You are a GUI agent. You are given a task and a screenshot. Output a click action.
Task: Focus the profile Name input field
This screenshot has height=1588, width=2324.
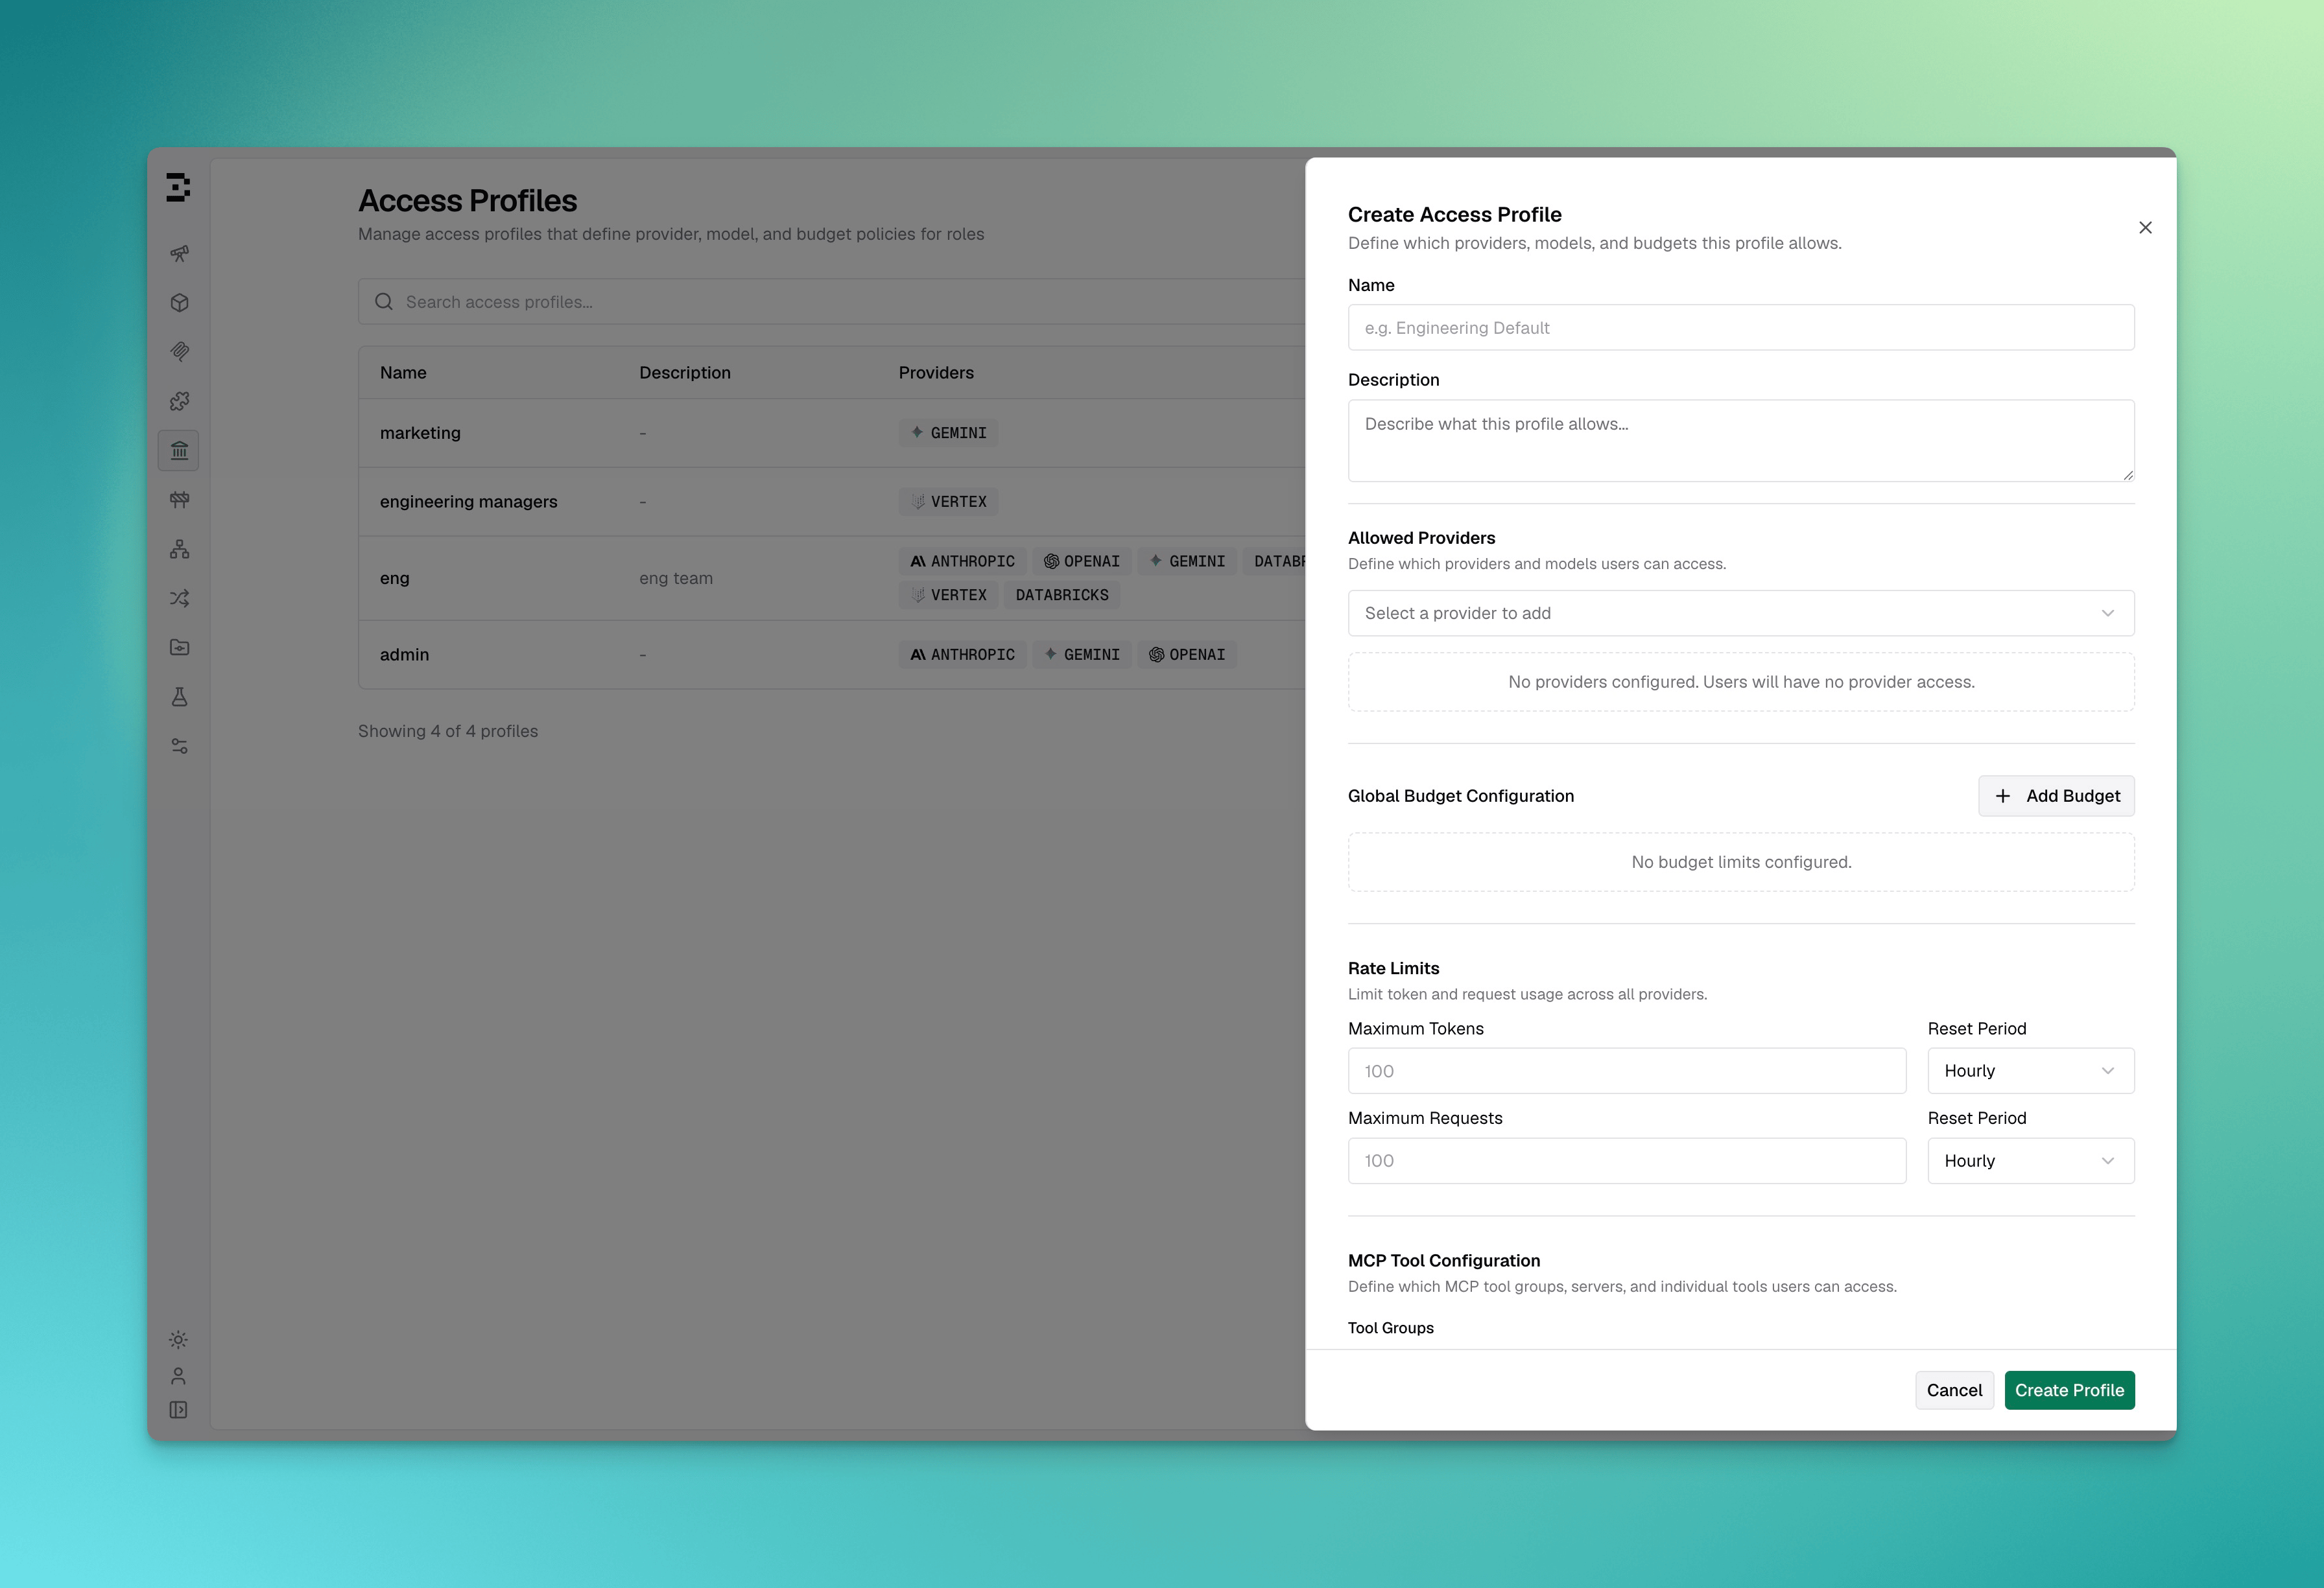pos(1741,328)
